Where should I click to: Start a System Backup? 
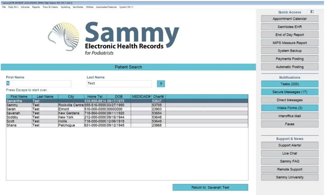289,50
